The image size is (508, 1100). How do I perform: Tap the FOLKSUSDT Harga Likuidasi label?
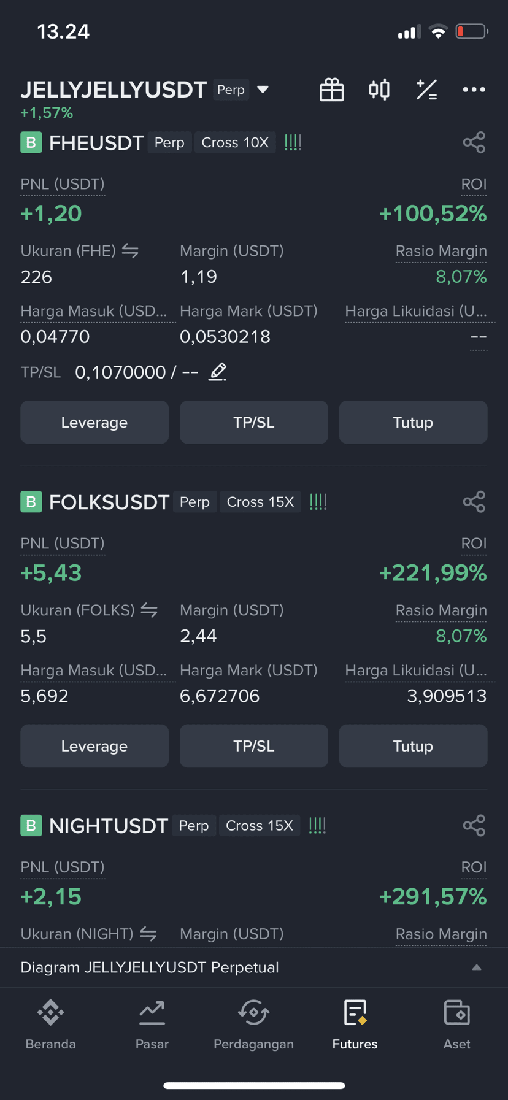[416, 671]
